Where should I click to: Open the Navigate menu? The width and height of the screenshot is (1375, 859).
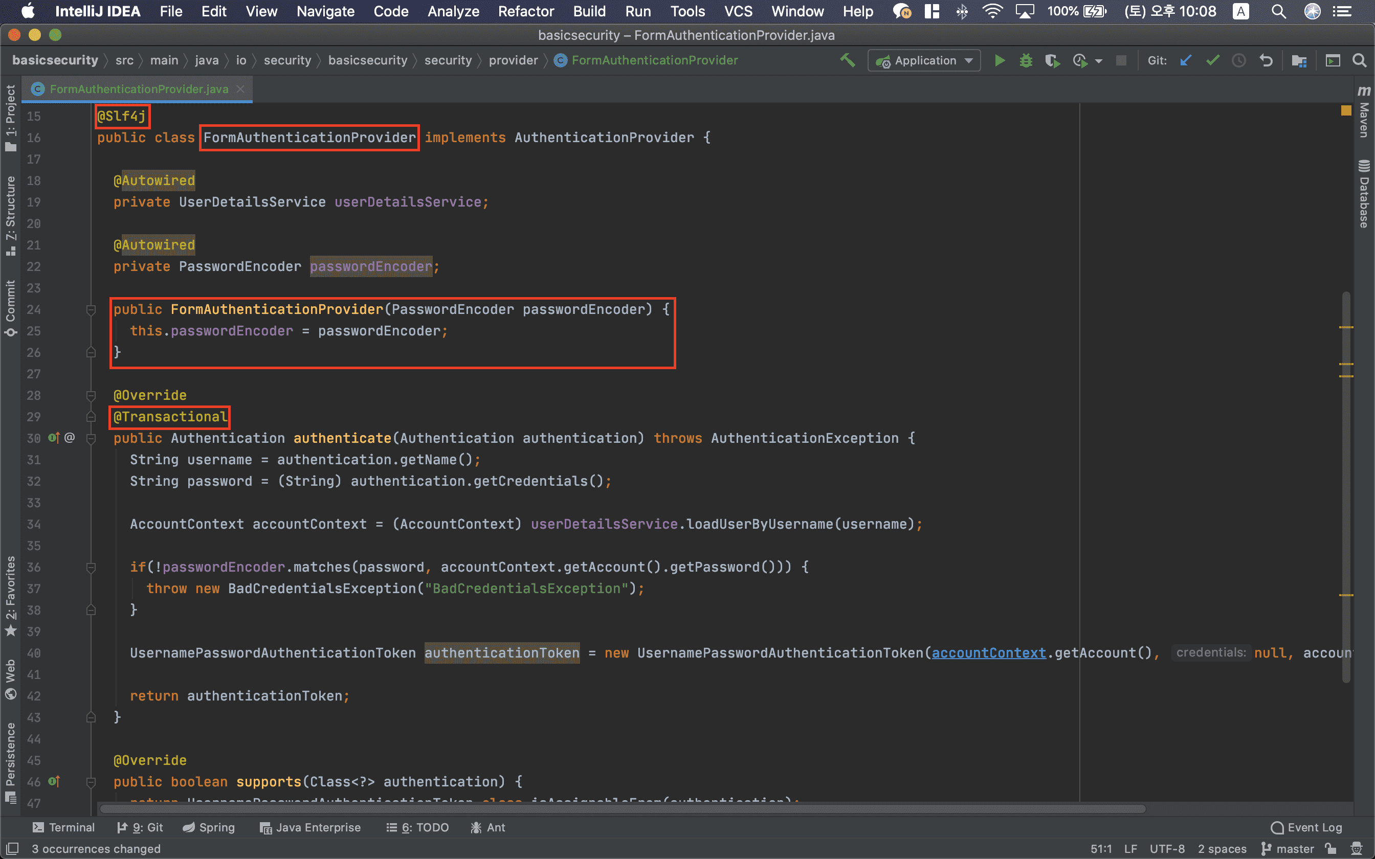(x=325, y=11)
